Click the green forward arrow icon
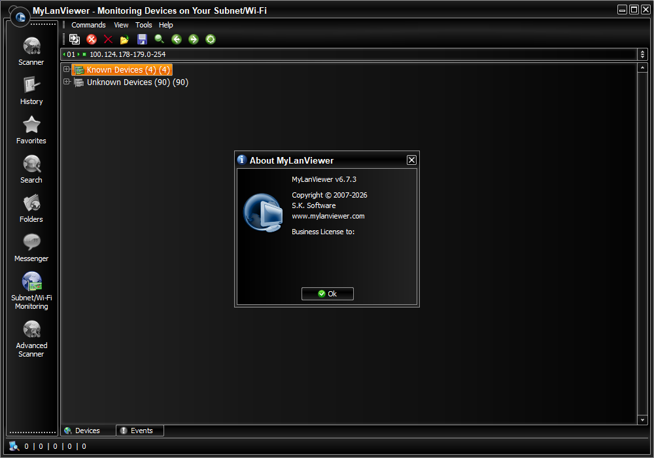Screen dimensions: 654x458 click(194, 39)
